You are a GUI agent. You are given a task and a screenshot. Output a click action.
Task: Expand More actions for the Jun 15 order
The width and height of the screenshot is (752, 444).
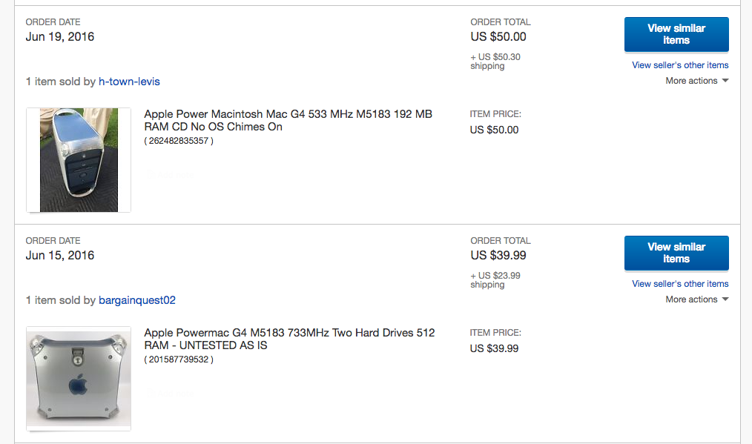tap(696, 299)
